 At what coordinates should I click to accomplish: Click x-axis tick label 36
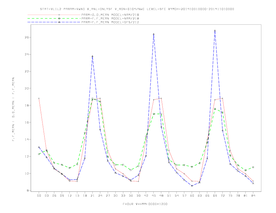coord(131,196)
